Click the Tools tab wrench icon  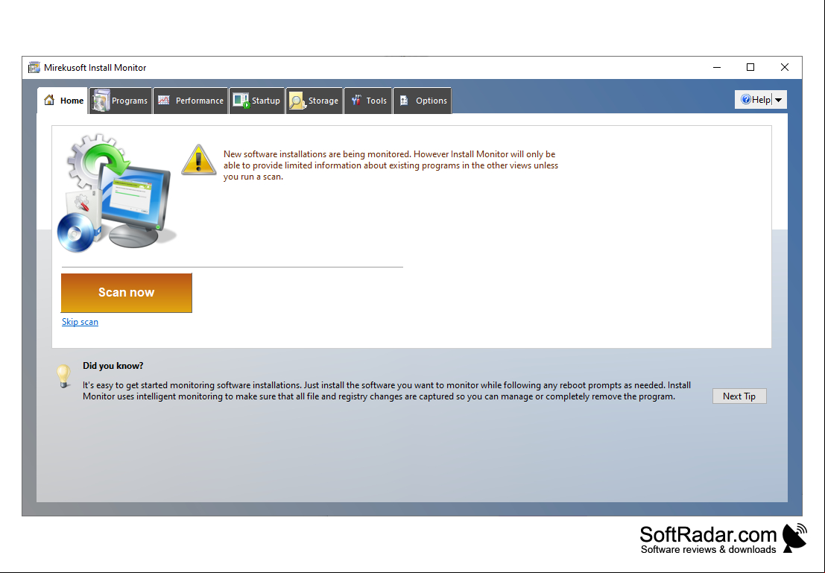coord(356,100)
